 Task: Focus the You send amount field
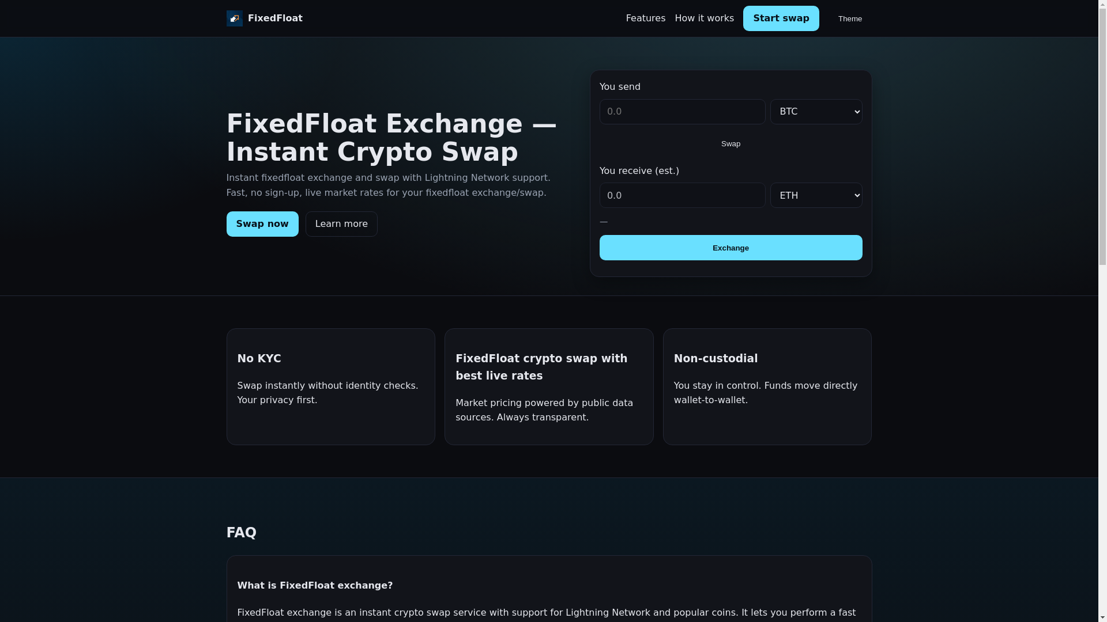[682, 112]
